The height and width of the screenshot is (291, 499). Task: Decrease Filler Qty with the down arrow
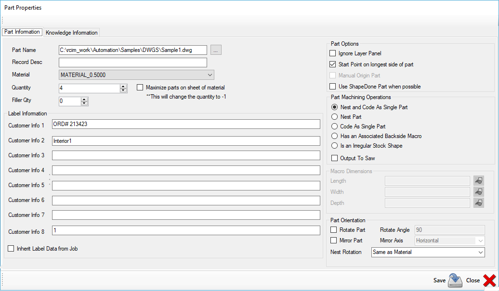coord(85,103)
